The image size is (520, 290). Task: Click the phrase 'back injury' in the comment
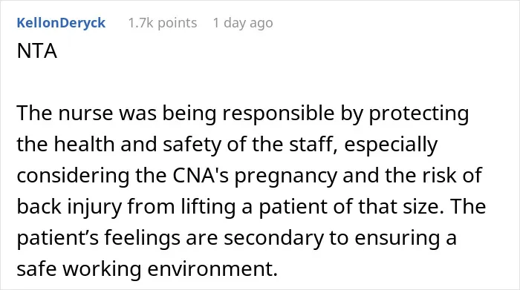tap(69, 206)
